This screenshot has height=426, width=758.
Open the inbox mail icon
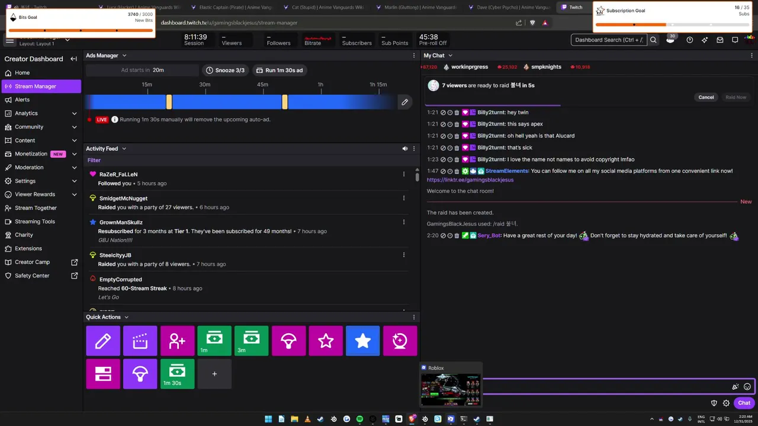[720, 40]
